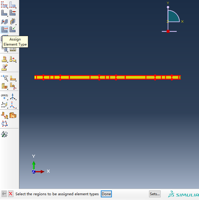Screen dimensions: 199x200
Task: Select the Seed Edges tool
Action: click(13, 4)
